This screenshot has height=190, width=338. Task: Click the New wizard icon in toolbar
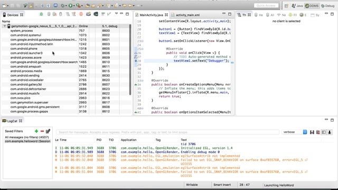[x=4, y=6]
